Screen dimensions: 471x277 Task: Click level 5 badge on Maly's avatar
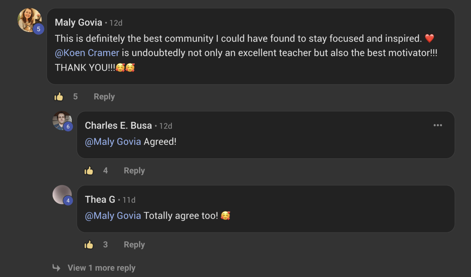pyautogui.click(x=38, y=29)
